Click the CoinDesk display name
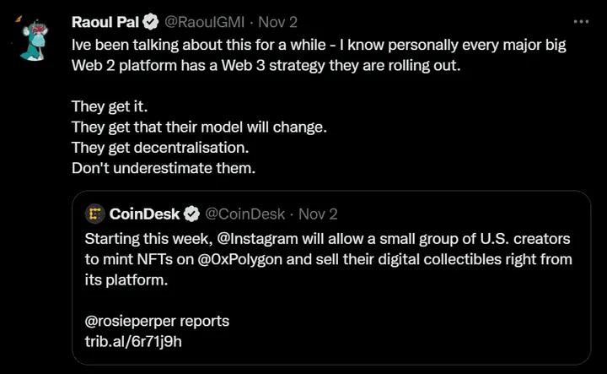Viewport: 607px width, 374px height. pyautogui.click(x=146, y=214)
